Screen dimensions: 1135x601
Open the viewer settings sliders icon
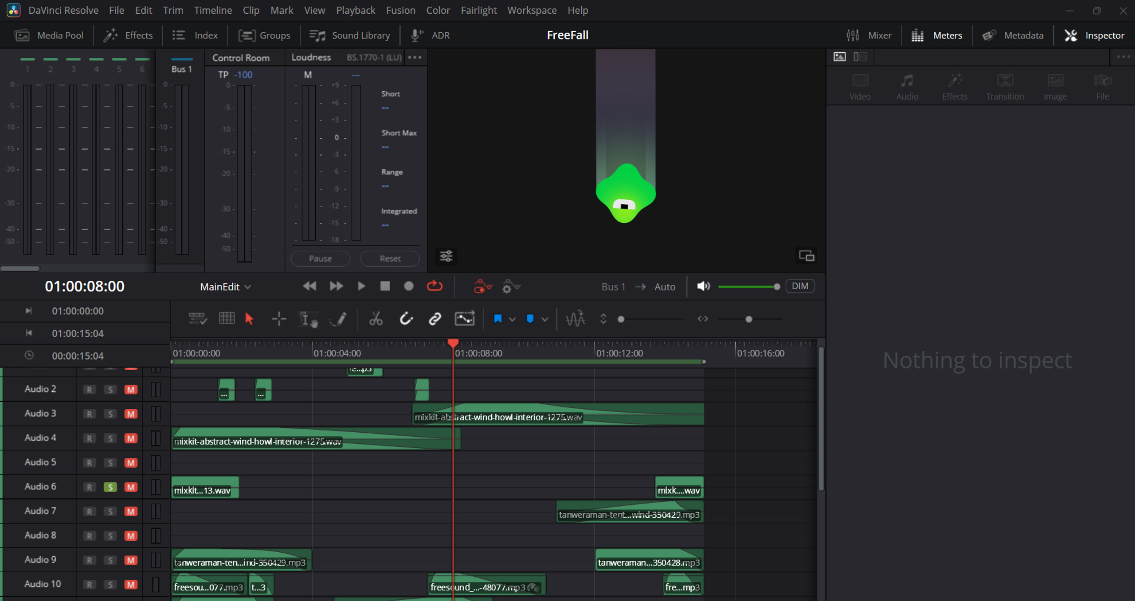[x=446, y=256]
